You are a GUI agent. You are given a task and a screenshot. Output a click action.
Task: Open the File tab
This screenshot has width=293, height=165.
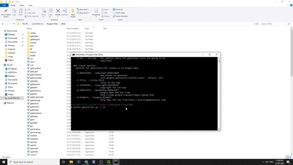click(x=4, y=5)
